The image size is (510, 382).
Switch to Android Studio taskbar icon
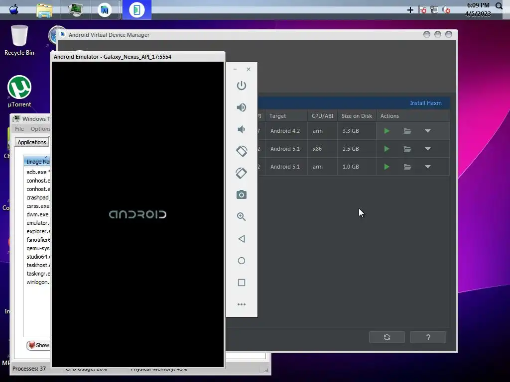105,10
